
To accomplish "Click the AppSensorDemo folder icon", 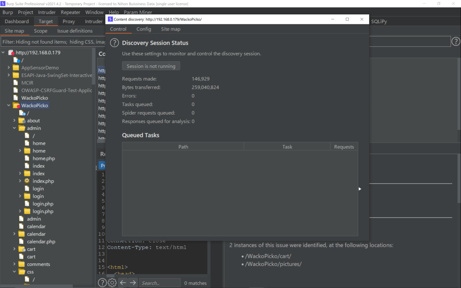I will point(16,68).
